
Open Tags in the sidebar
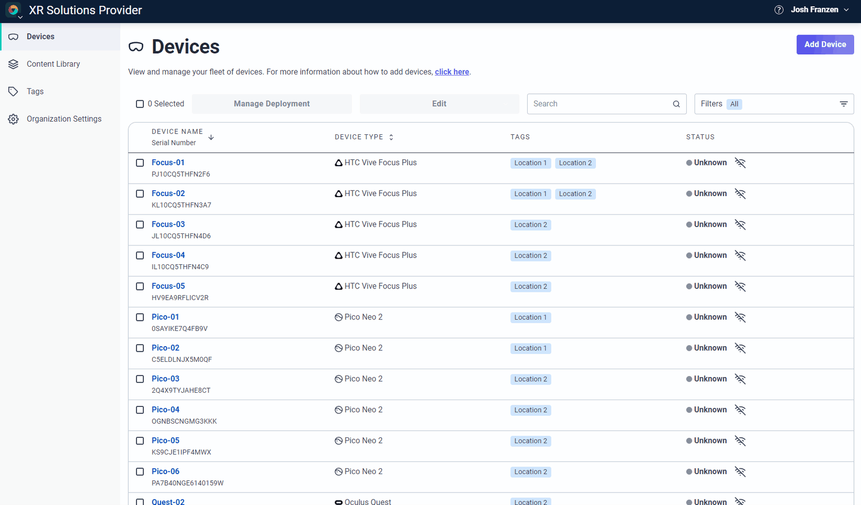[x=61, y=91]
